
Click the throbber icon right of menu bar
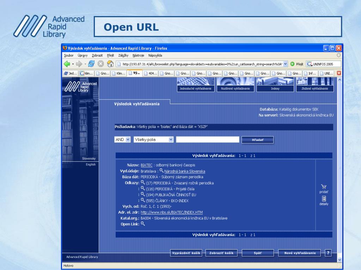pos(338,55)
